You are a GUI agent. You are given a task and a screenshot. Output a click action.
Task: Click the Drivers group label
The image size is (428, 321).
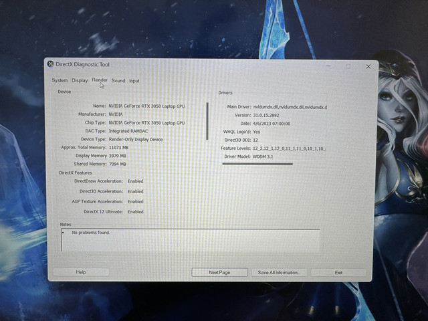click(x=225, y=93)
